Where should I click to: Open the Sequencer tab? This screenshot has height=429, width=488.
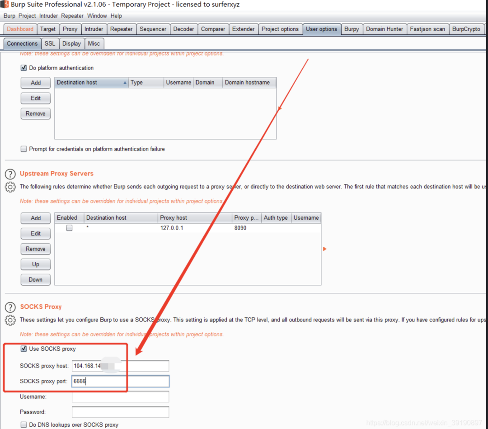click(153, 29)
